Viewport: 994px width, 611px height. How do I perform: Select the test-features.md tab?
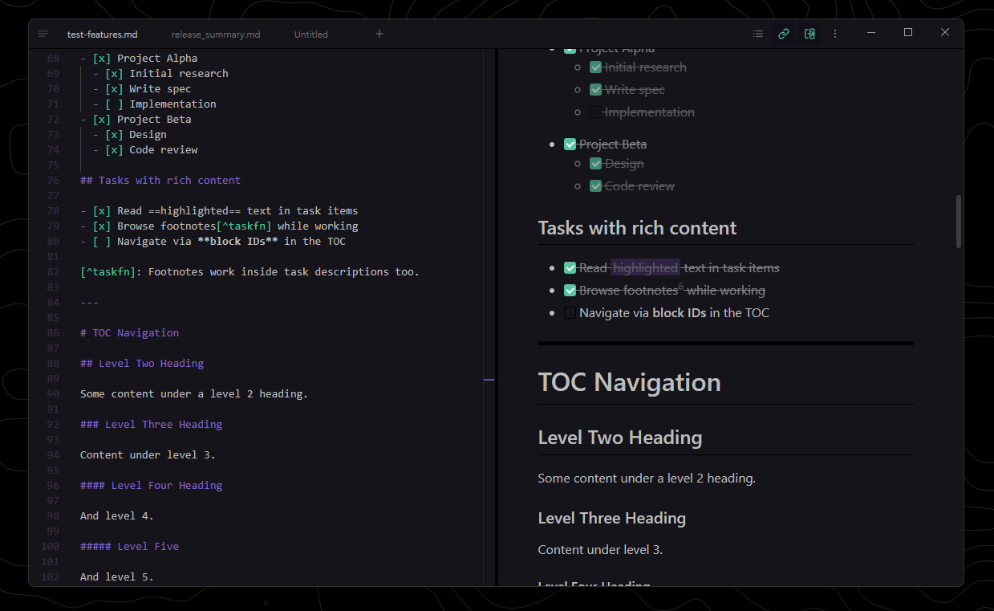(102, 34)
